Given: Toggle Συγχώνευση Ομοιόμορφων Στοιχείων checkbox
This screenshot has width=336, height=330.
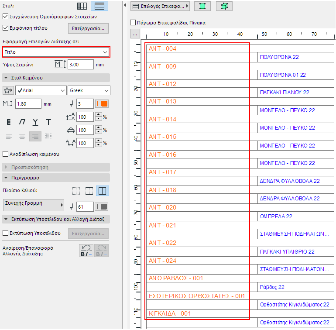Looking at the screenshot, I should [6, 17].
